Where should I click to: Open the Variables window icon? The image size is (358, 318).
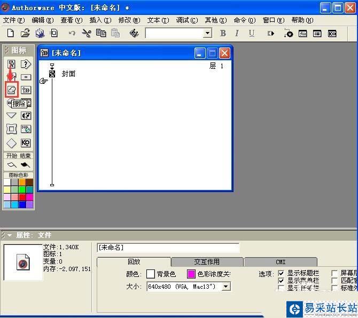pos(317,34)
